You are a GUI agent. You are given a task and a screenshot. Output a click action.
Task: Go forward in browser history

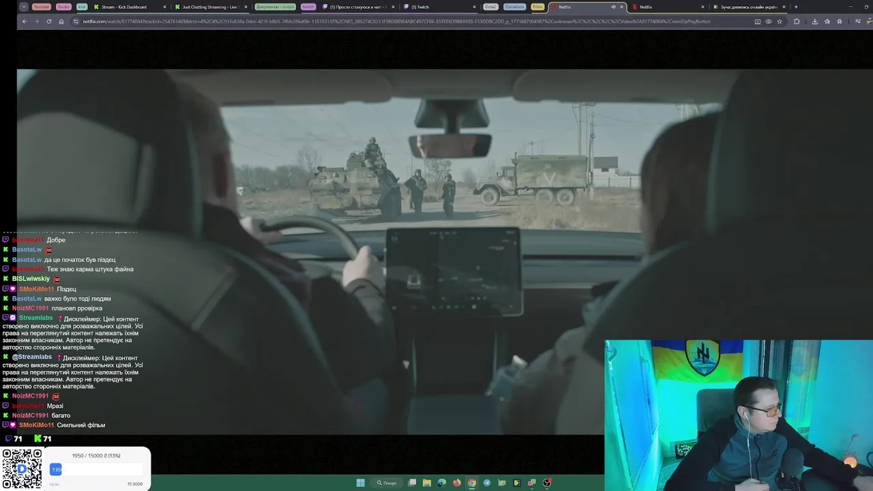(37, 21)
